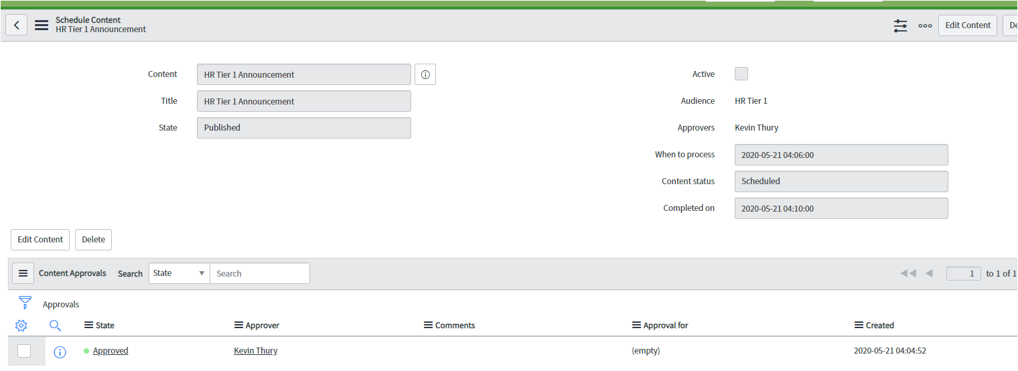Click the created date 2020-05-21 04:04:52

pyautogui.click(x=890, y=351)
